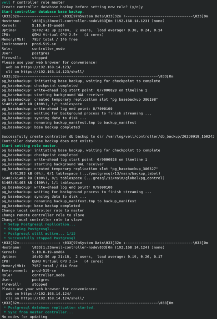Click the 'Start setting role master.' green line
Viewport: 217px width, 319px height.
30,146
